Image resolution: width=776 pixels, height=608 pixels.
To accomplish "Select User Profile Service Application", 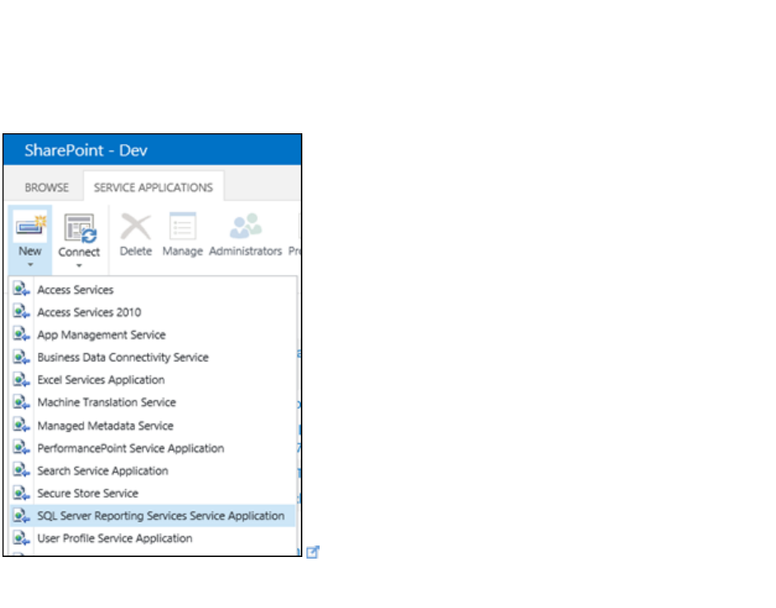I will click(153, 538).
